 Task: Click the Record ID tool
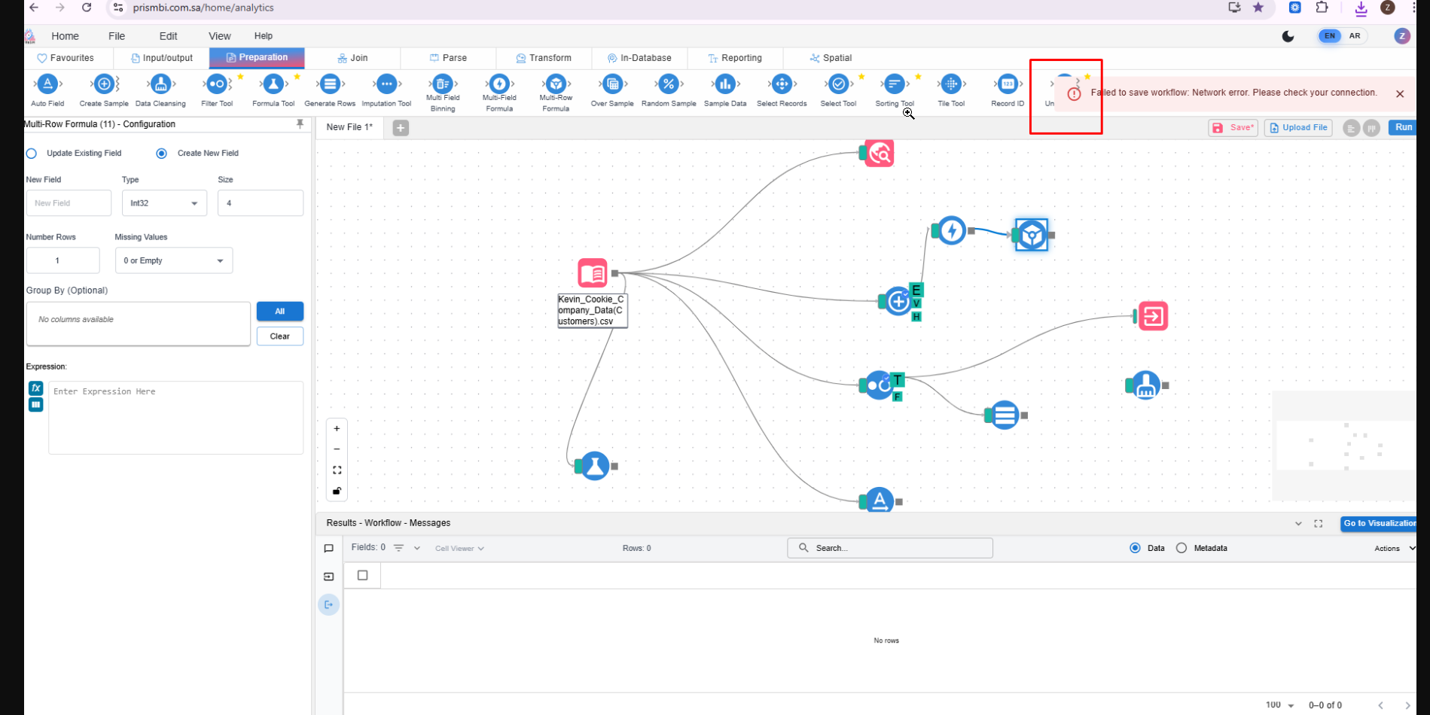point(1008,84)
